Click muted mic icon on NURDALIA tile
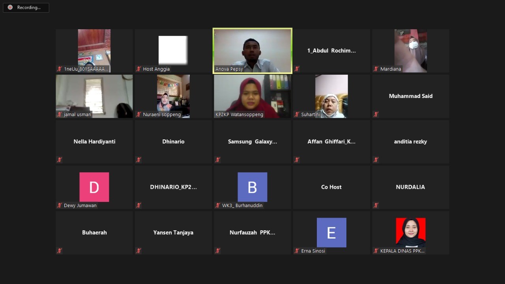 click(376, 205)
